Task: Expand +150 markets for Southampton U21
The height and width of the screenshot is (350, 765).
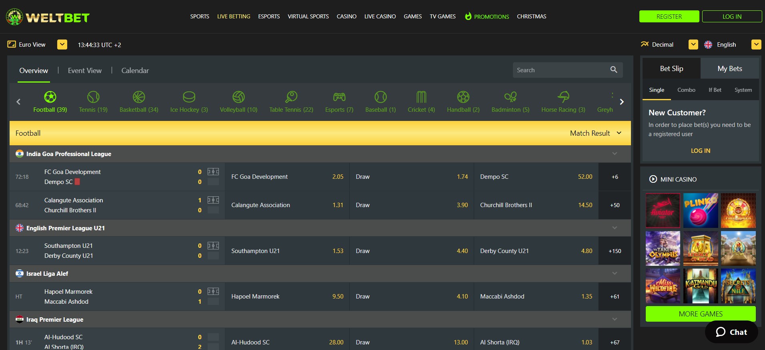Action: (x=615, y=251)
